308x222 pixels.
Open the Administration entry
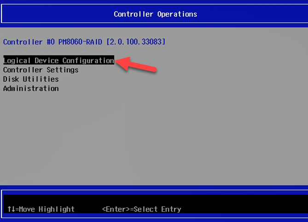(31, 88)
